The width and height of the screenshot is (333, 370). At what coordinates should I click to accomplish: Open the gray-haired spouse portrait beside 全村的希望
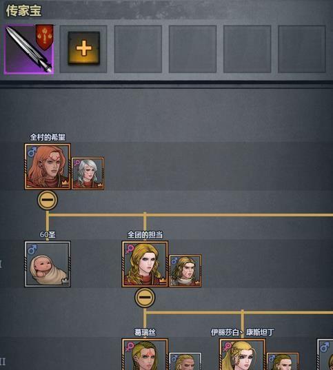click(88, 174)
